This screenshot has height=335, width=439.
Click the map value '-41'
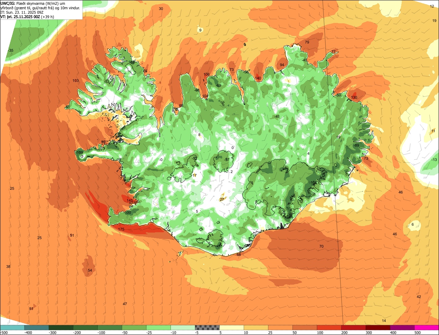click(277, 117)
